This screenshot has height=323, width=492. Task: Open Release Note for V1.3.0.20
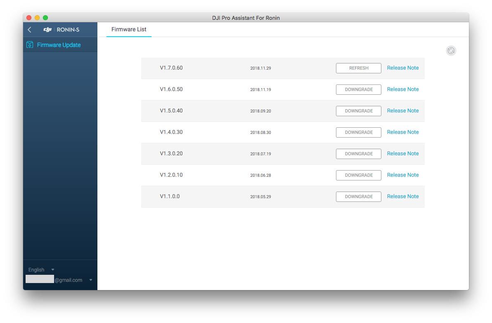(x=403, y=154)
